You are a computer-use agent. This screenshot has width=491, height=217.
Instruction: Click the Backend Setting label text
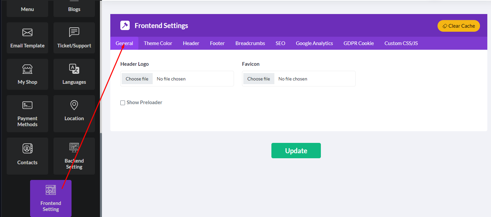(74, 164)
